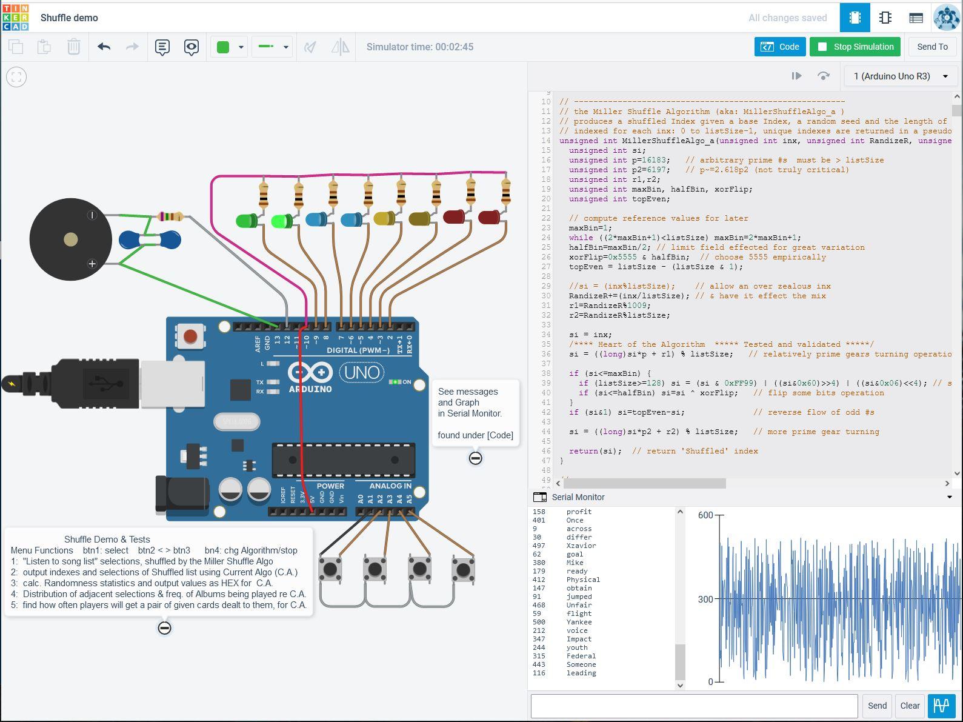Open the notes tool icon
This screenshot has height=722, width=963.
click(x=162, y=47)
